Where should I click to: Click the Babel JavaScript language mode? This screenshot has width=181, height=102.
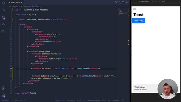click(x=94, y=101)
